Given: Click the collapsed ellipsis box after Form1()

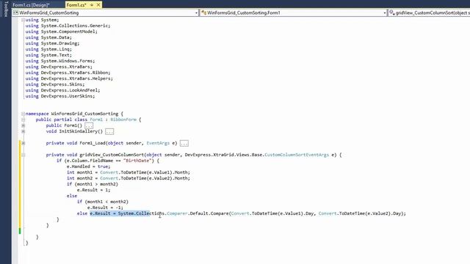Looking at the screenshot, I should pos(89,125).
